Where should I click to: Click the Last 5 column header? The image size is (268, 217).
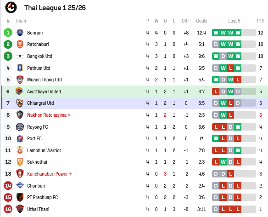coord(234,21)
